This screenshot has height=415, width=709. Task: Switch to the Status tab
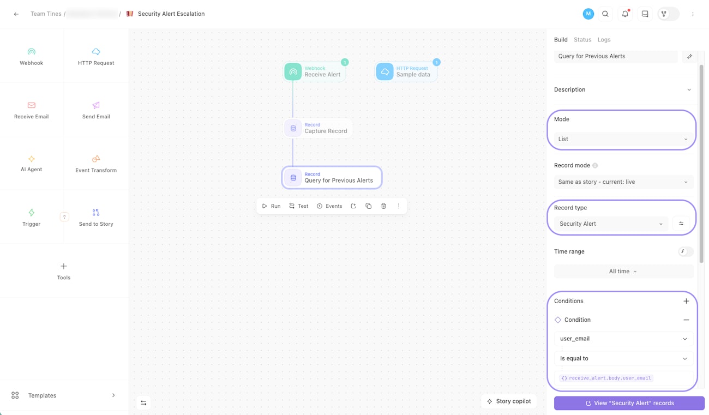(582, 40)
